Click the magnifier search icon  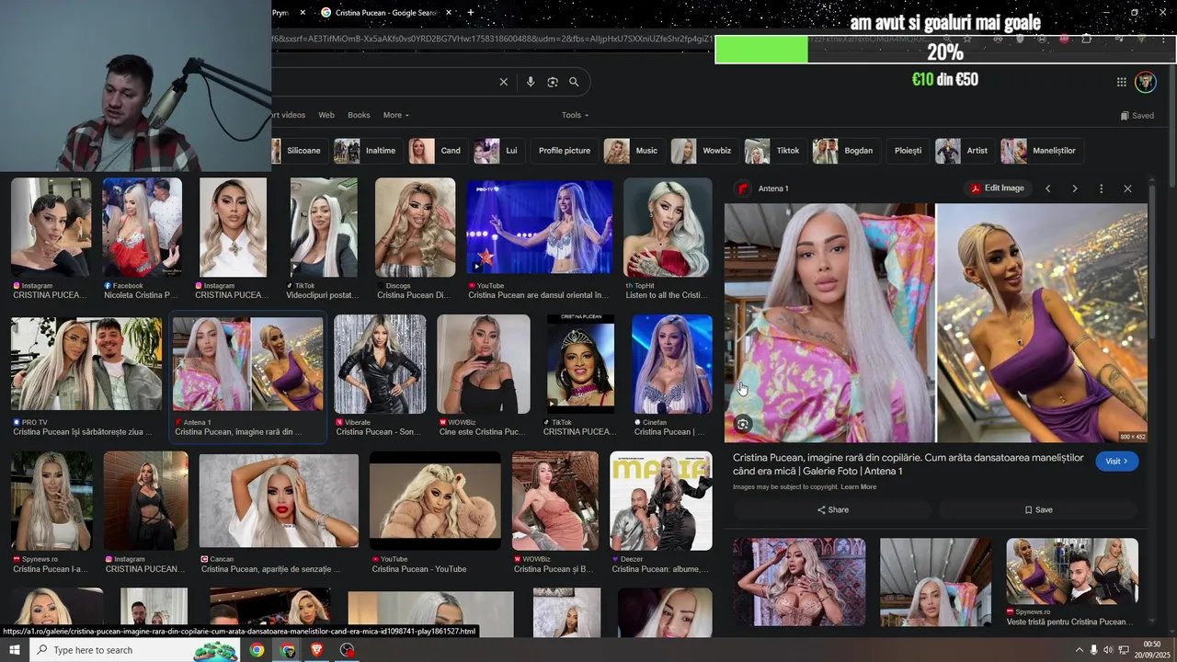click(574, 82)
